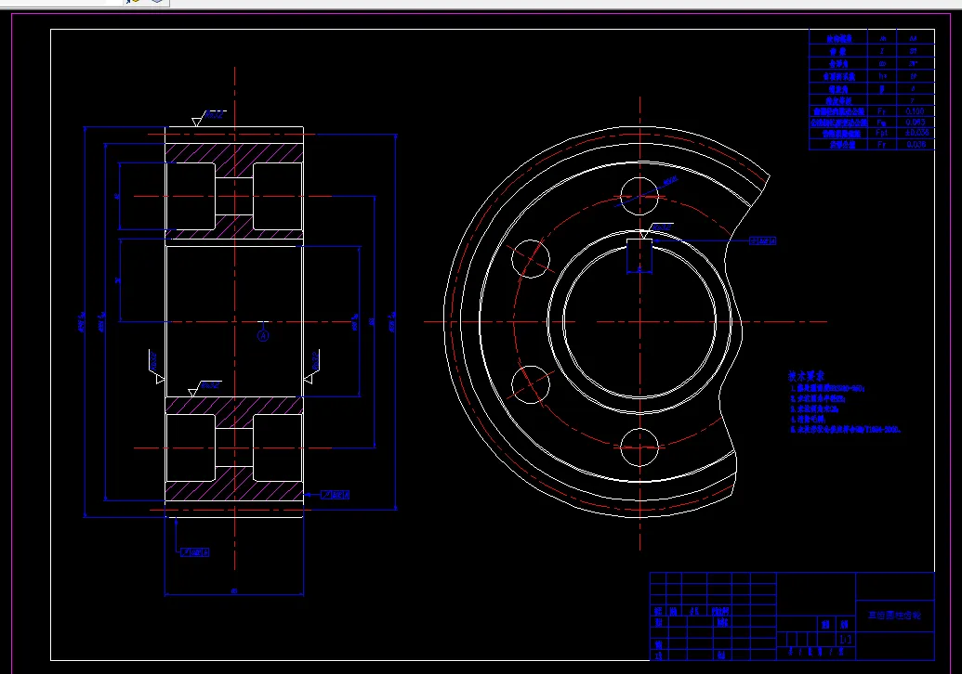Select the bottom bolt hole circle in front view
This screenshot has width=962, height=674.
coord(639,447)
